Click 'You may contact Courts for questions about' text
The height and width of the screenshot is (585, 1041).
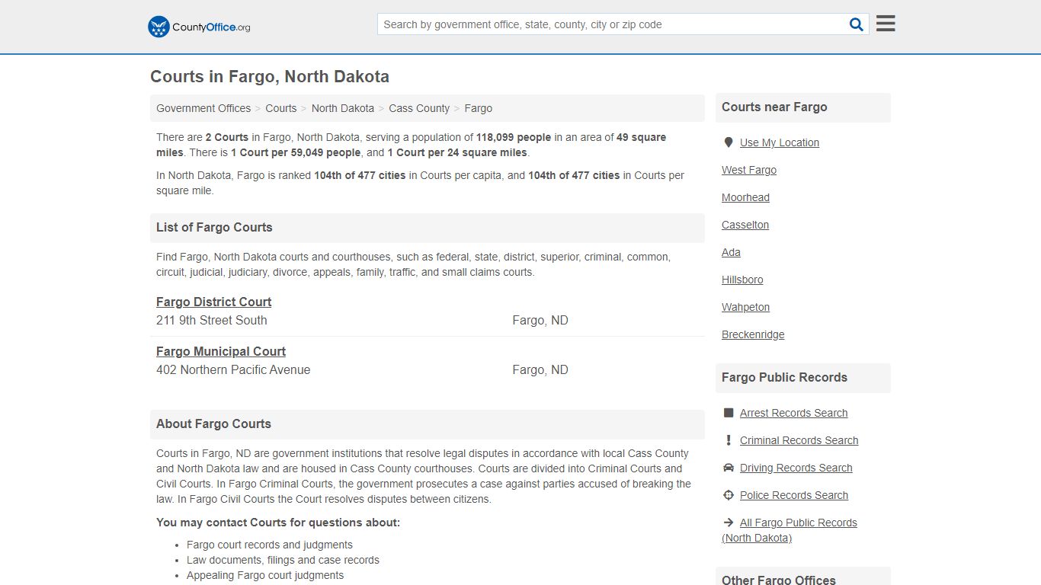pos(278,523)
